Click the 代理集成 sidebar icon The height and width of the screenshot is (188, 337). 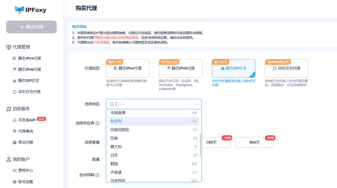pos(14,131)
